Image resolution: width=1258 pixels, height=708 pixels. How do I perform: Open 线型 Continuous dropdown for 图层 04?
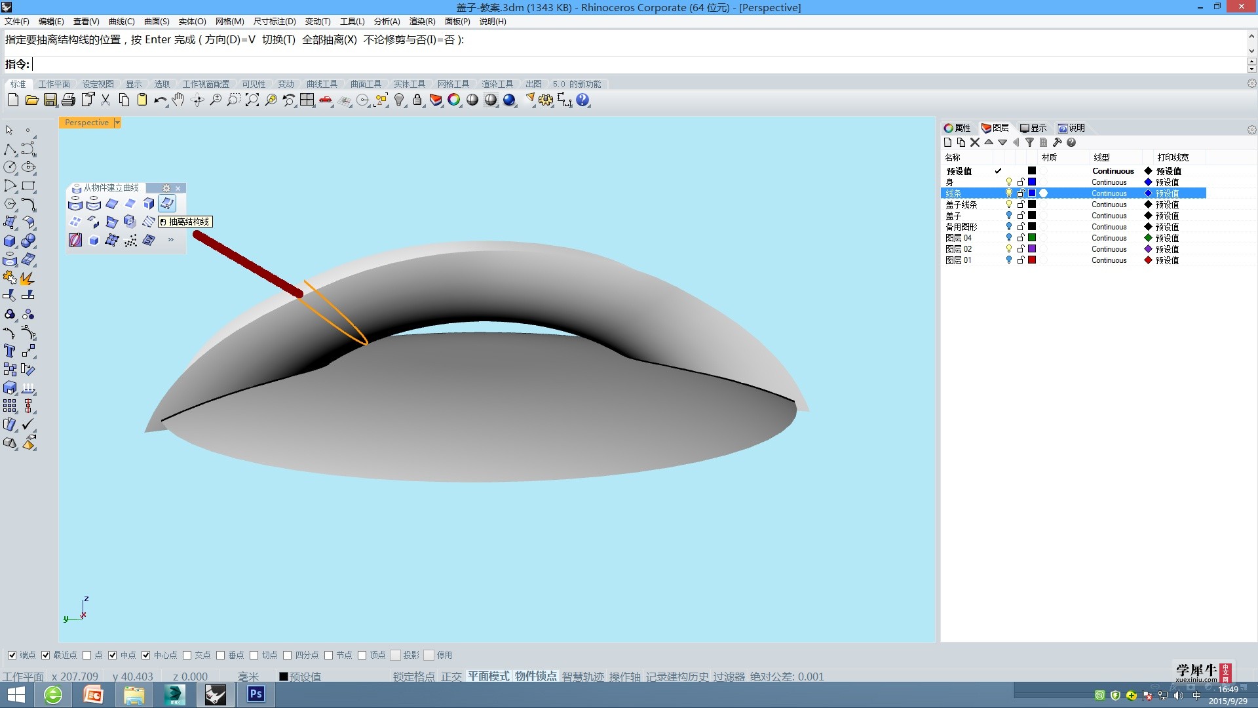tap(1109, 237)
